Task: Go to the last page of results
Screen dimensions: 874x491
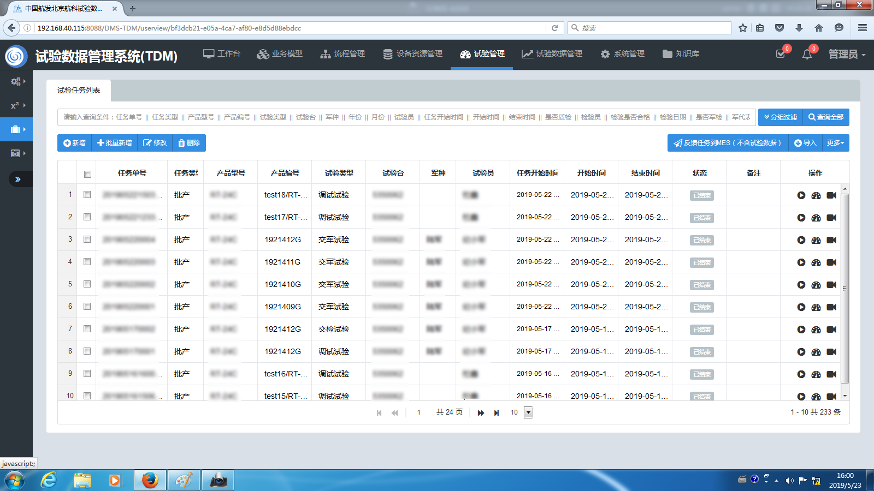Action: pyautogui.click(x=496, y=413)
